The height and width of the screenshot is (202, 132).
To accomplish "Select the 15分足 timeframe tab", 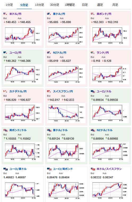I will [40, 5].
